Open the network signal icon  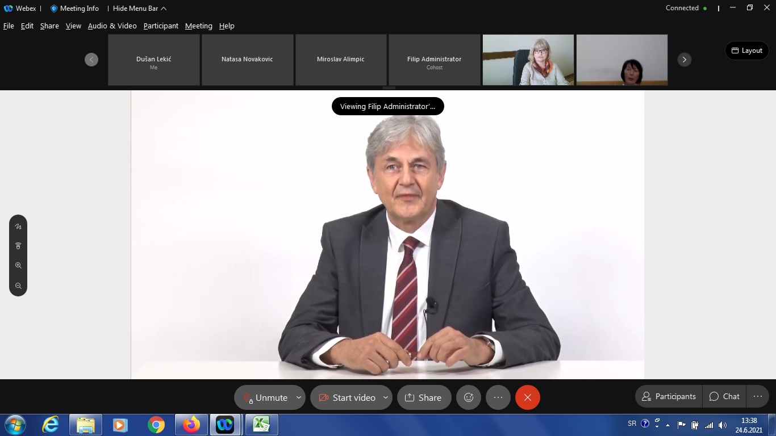tap(708, 425)
